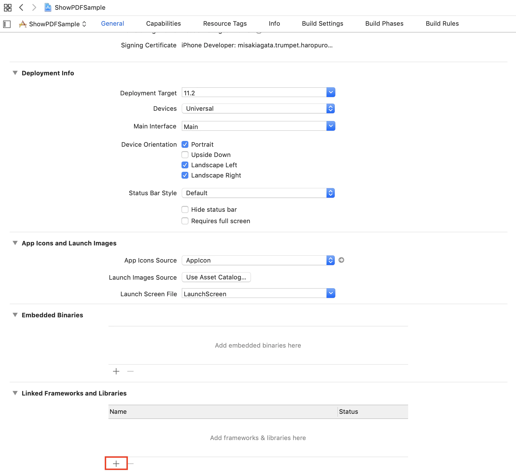
Task: Go back in editor history
Action: pos(21,7)
